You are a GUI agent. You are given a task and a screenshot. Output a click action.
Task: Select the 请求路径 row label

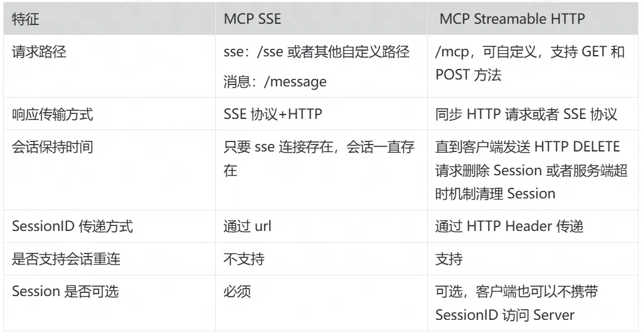(39, 52)
